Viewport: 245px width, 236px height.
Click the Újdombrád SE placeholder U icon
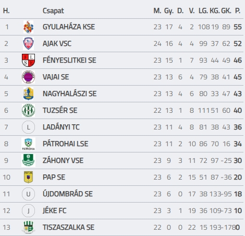click(x=28, y=194)
